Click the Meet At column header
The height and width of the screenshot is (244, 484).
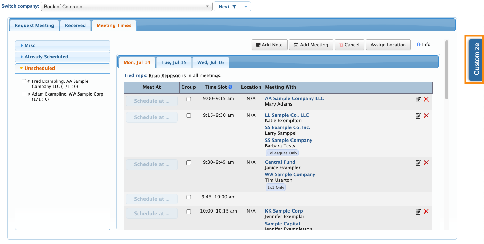tap(152, 87)
